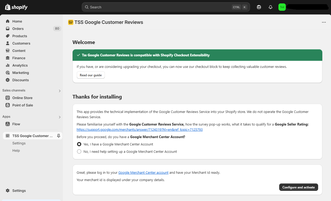Open Content in the sidebar

[x=19, y=51]
